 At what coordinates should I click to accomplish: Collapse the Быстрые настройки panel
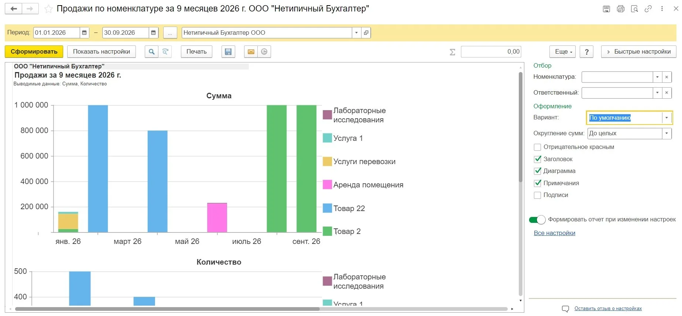tap(639, 52)
